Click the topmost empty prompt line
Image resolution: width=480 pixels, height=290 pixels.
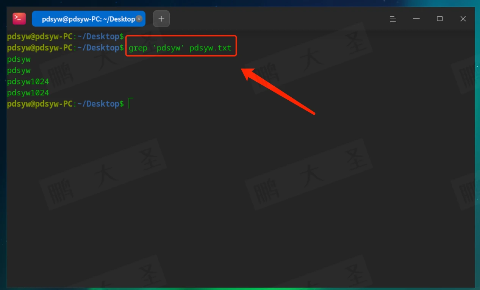point(65,37)
